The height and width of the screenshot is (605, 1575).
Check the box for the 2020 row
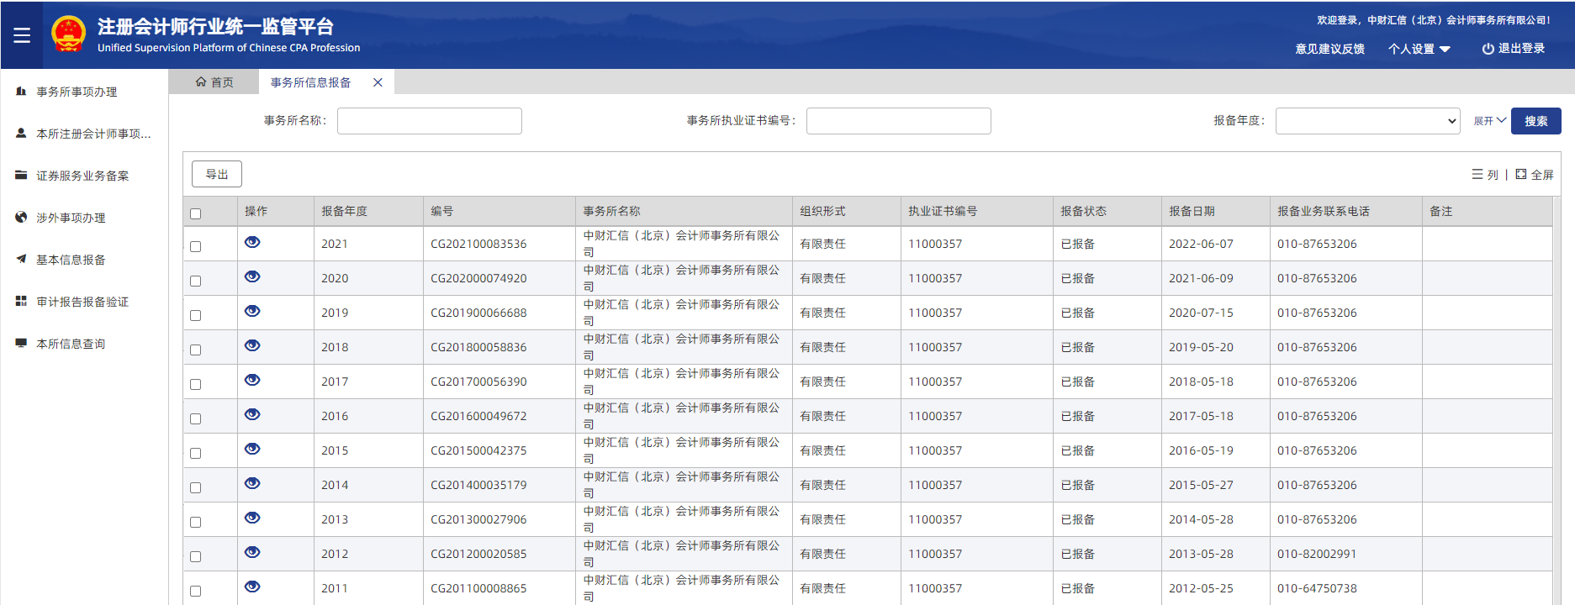pos(196,281)
